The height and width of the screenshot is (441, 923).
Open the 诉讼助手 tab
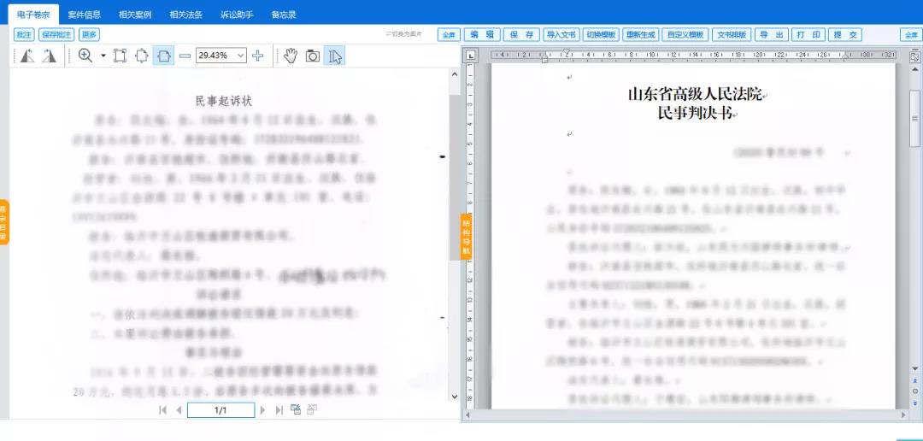pos(237,15)
